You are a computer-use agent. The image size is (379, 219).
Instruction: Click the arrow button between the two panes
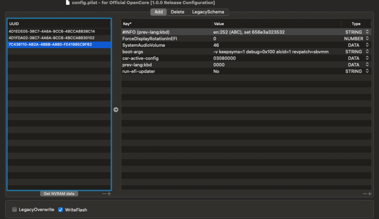(x=116, y=109)
